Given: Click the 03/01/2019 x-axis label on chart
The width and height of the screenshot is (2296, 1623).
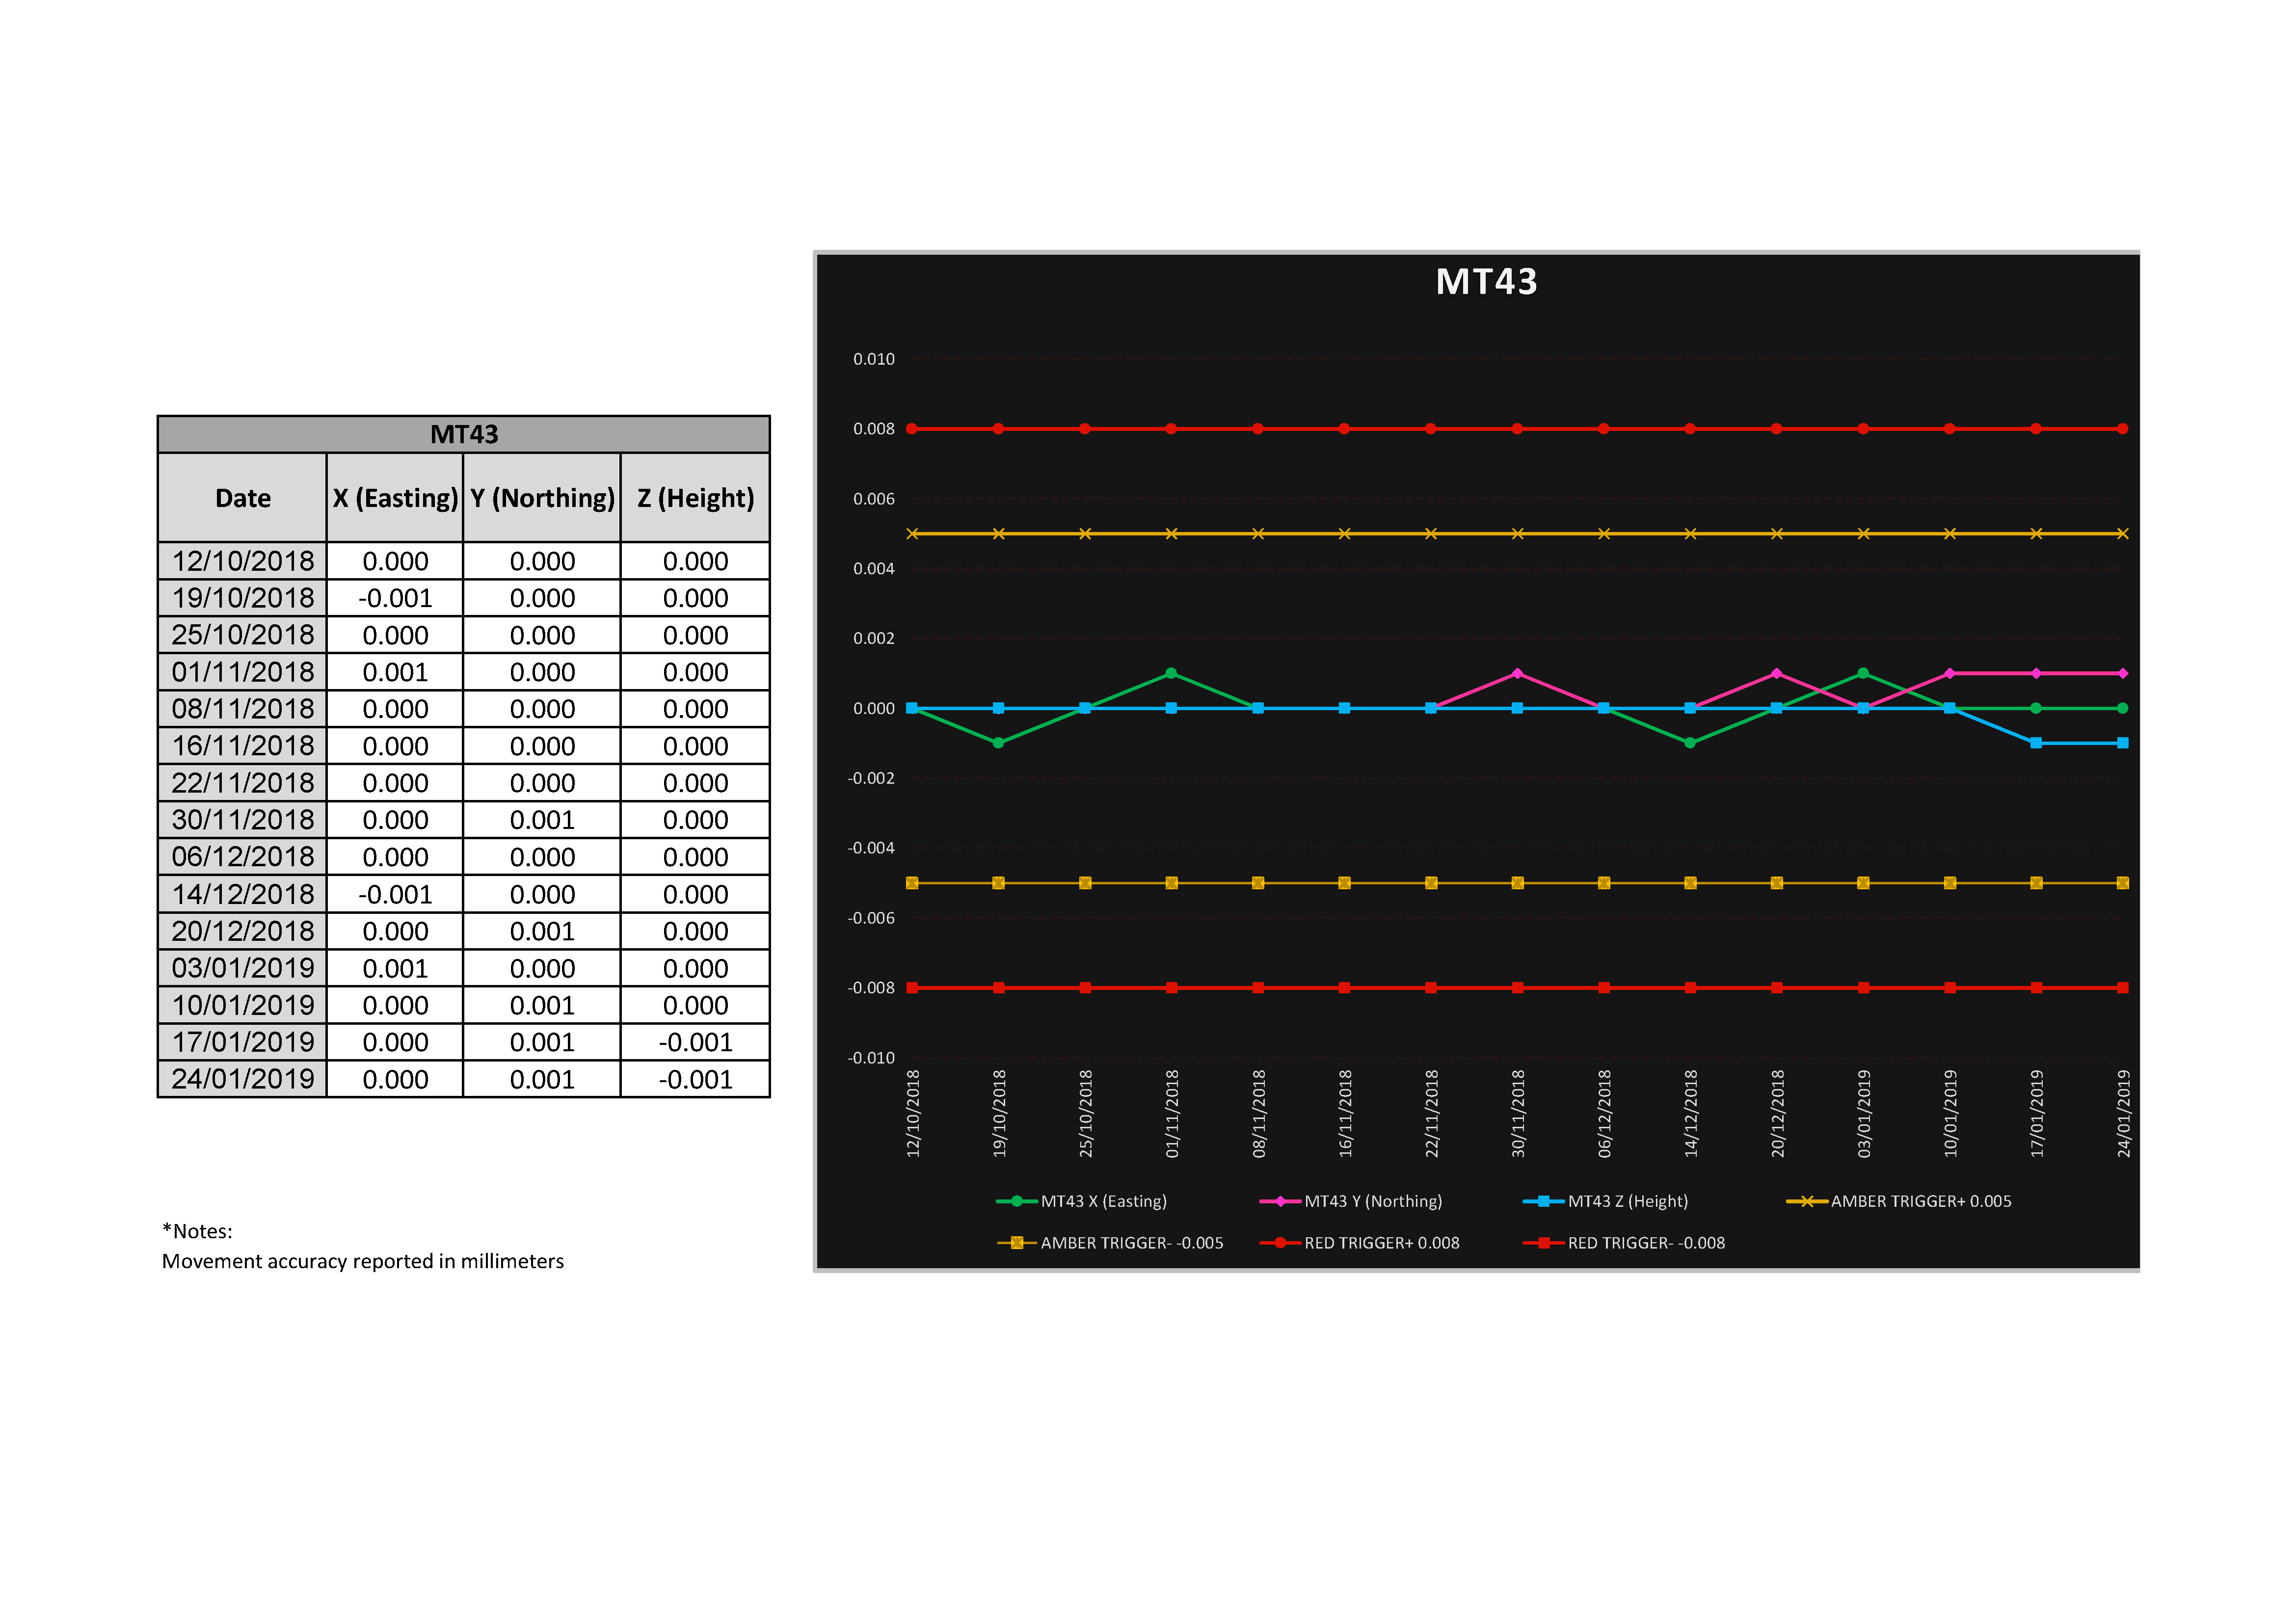Looking at the screenshot, I should click(1864, 1114).
